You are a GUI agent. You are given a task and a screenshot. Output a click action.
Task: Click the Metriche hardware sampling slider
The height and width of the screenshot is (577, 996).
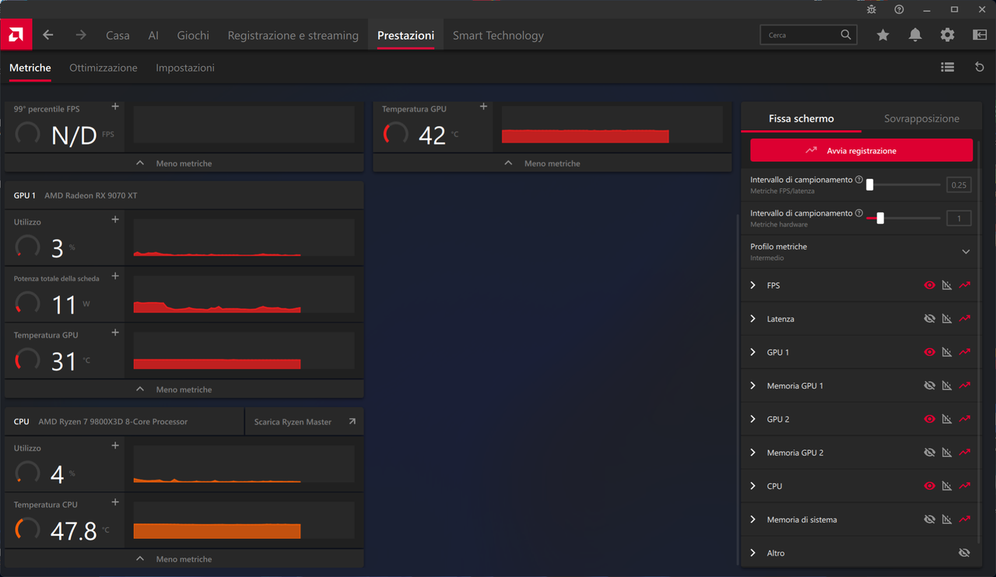[x=903, y=218]
